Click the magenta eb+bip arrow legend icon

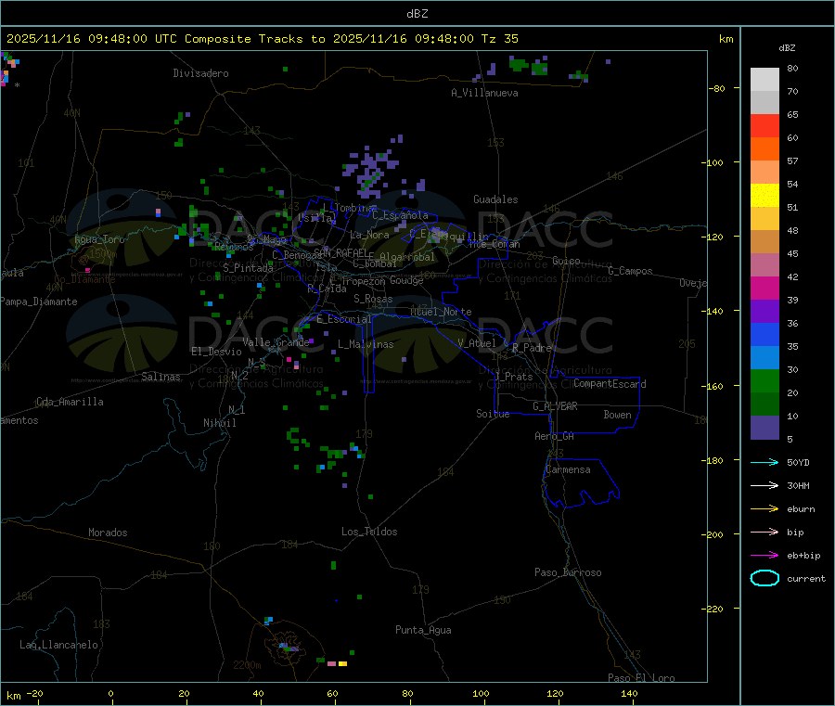(764, 556)
